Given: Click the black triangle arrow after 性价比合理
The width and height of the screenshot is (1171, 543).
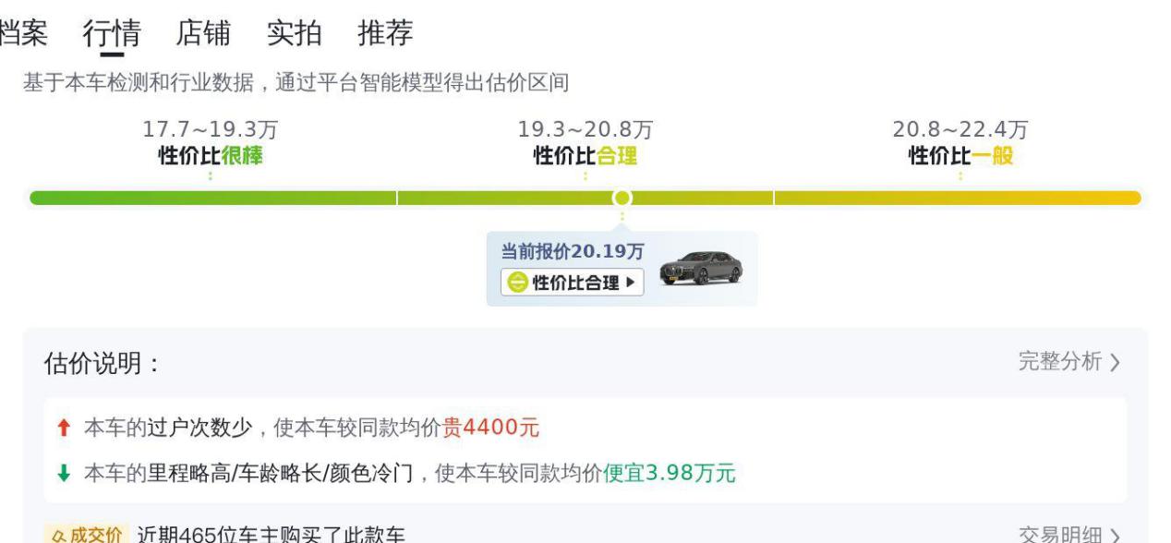Looking at the screenshot, I should tap(631, 283).
